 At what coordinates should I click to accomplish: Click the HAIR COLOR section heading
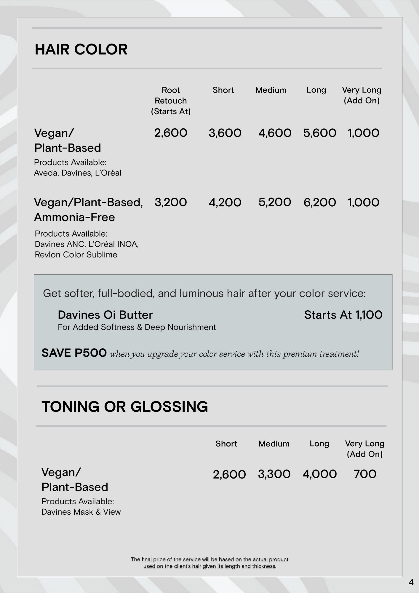(x=81, y=49)
